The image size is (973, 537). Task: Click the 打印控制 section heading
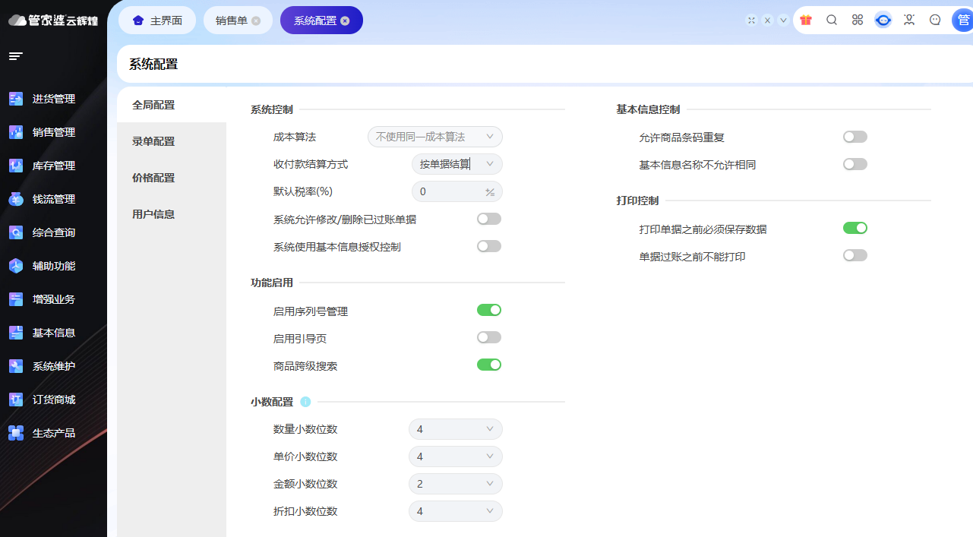[637, 201]
